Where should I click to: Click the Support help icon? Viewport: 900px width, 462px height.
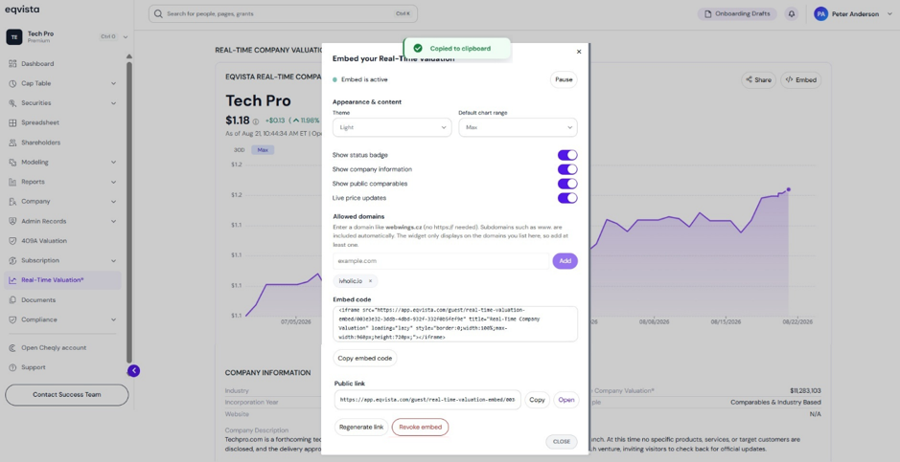pos(12,367)
